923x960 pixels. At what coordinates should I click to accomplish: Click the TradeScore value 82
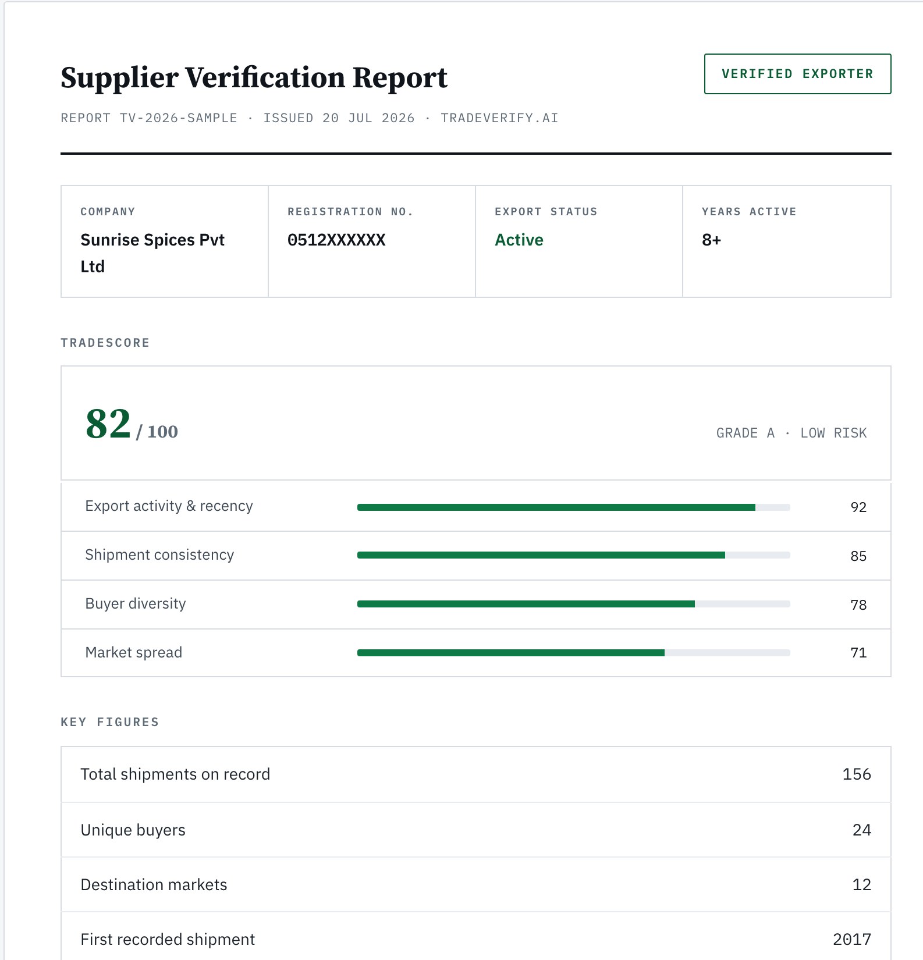pos(108,424)
